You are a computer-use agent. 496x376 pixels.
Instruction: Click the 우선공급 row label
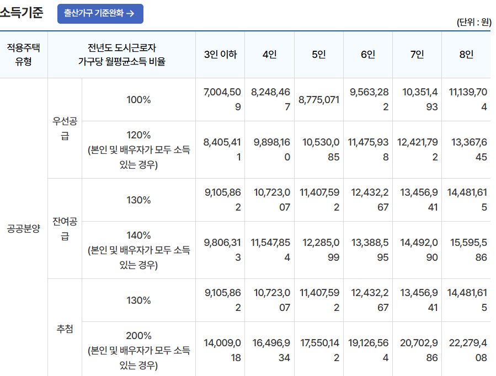(65, 125)
